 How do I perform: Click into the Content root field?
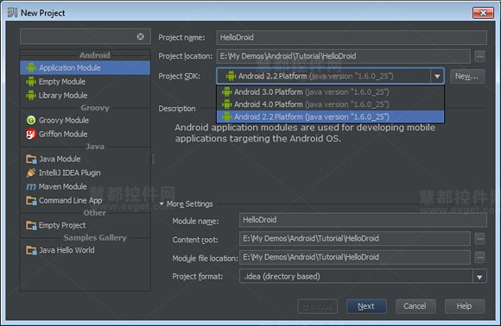tap(355, 239)
